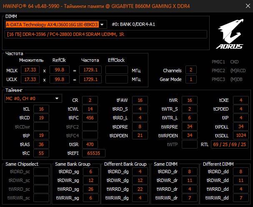The height and width of the screenshot is (207, 253).
Task: Click the tXP value 4
Action: point(241,118)
